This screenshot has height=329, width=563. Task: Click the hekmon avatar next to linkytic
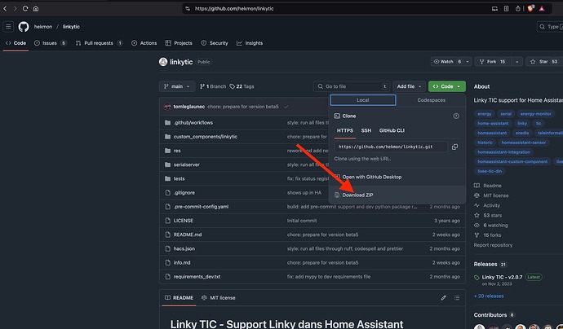pyautogui.click(x=163, y=62)
